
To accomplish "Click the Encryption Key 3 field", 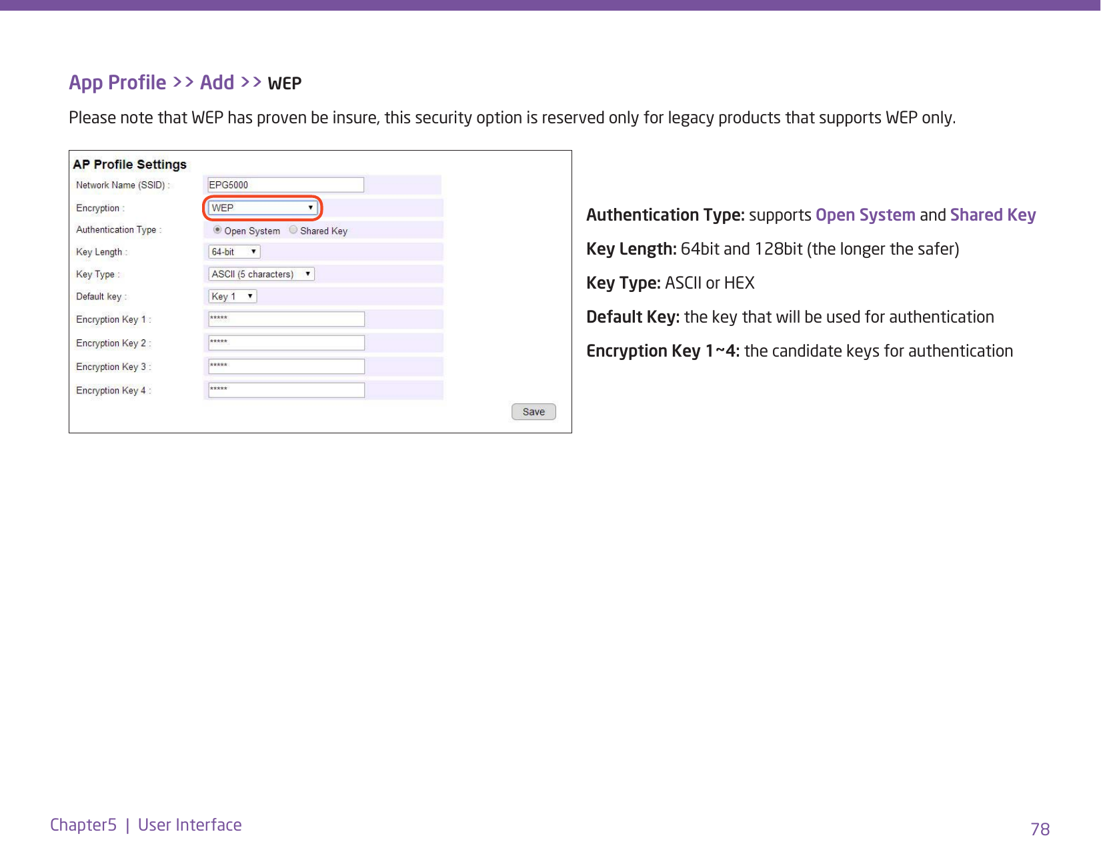I will point(286,367).
